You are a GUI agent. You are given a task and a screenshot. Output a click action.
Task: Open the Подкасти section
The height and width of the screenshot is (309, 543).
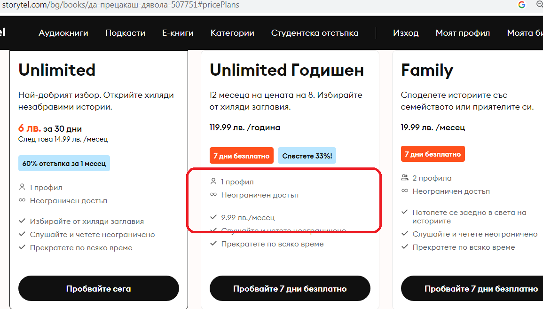click(x=125, y=33)
